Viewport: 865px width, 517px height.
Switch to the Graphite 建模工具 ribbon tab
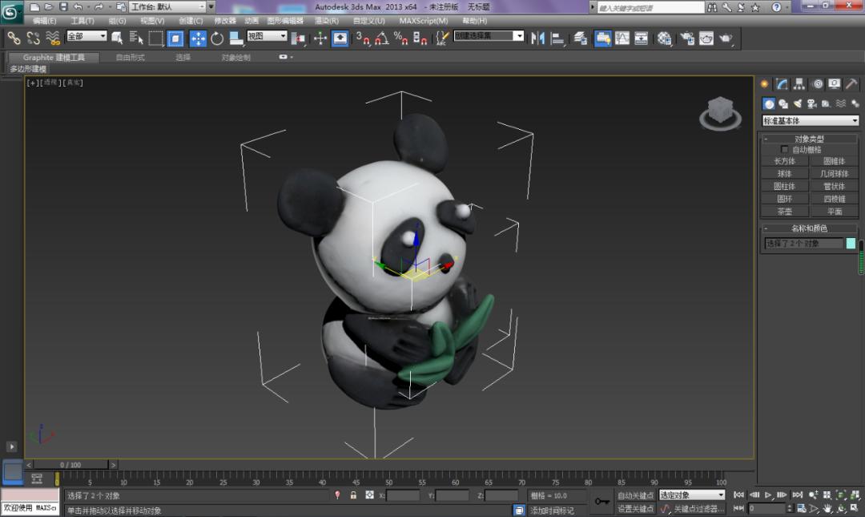coord(52,57)
